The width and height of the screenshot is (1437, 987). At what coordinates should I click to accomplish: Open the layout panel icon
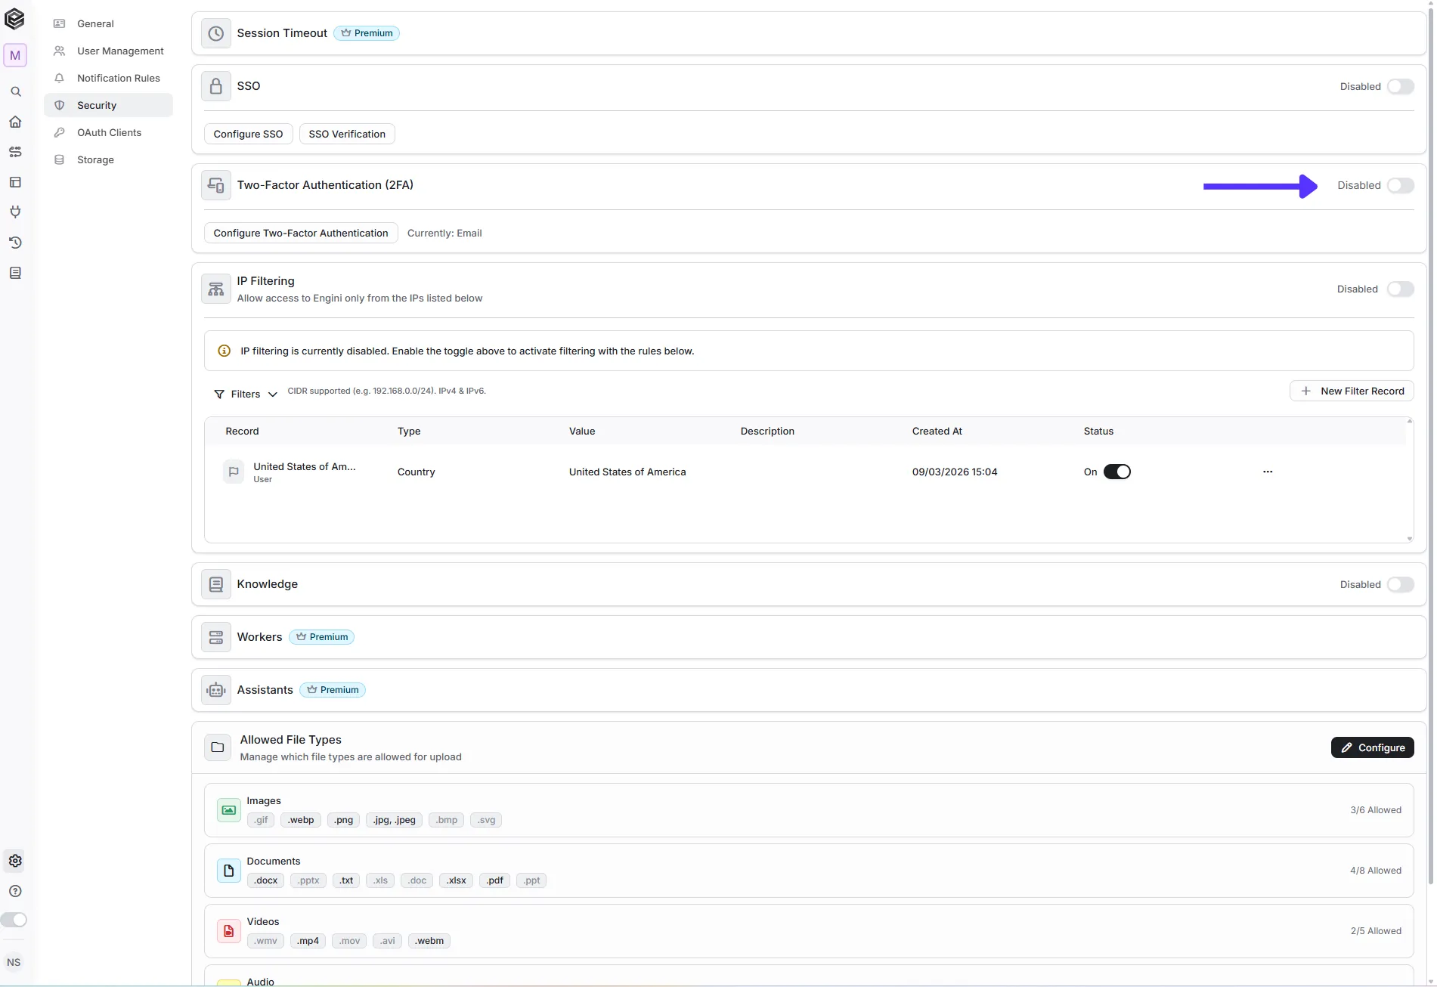click(x=15, y=182)
